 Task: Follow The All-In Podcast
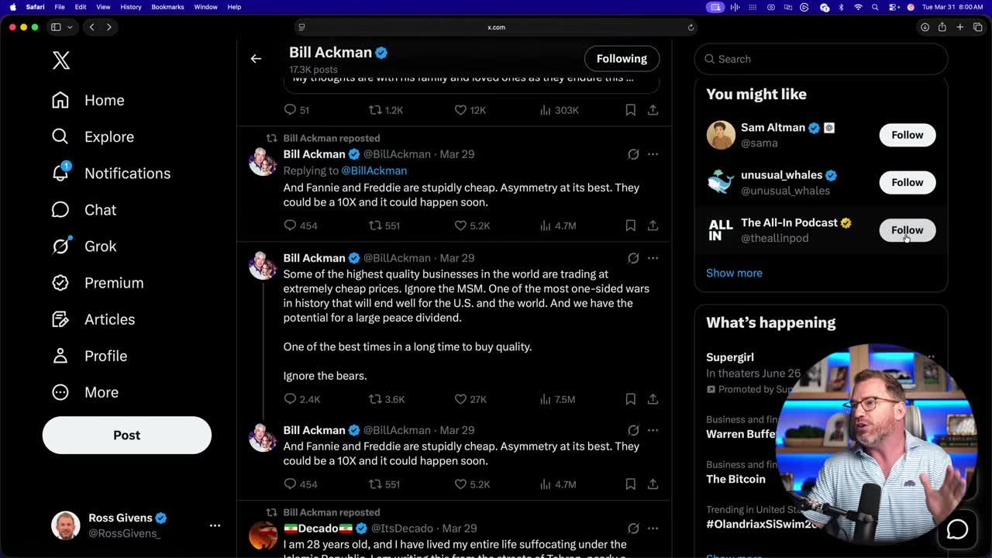907,230
